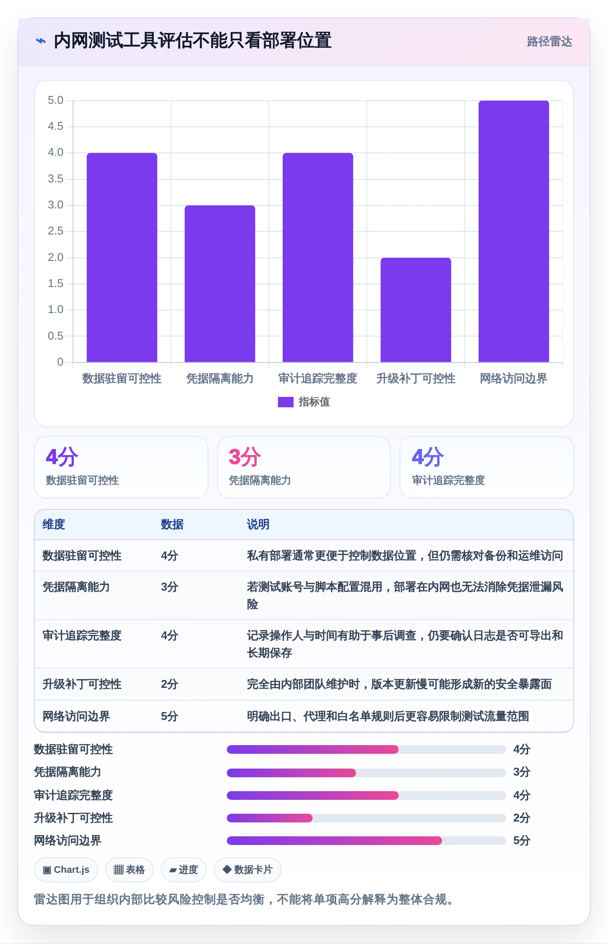Toggle the 指标值 legend color swatch
The image size is (608, 944).
tap(286, 402)
